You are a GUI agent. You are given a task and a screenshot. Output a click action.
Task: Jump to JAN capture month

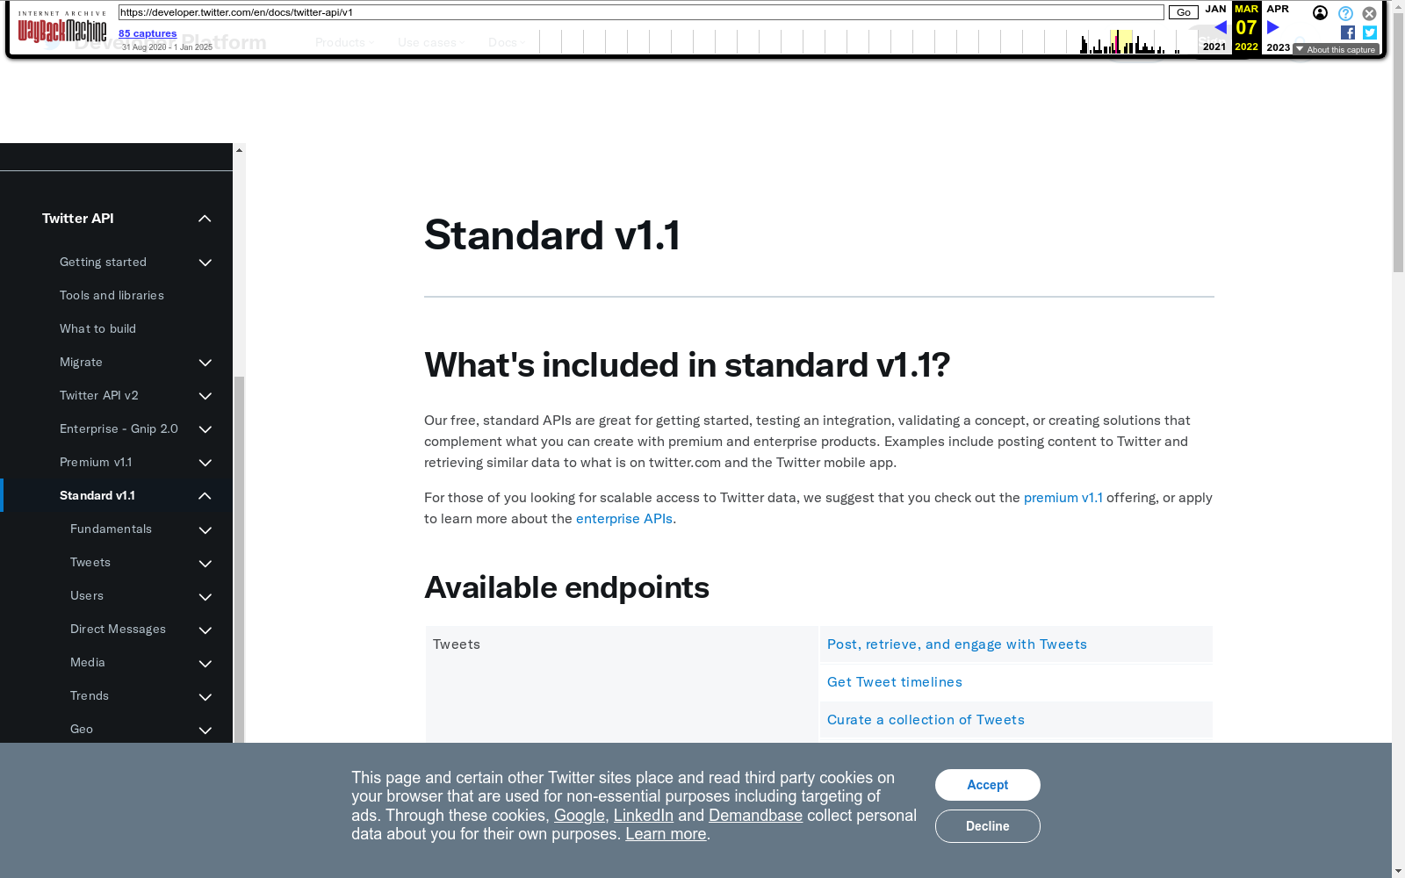(x=1215, y=9)
